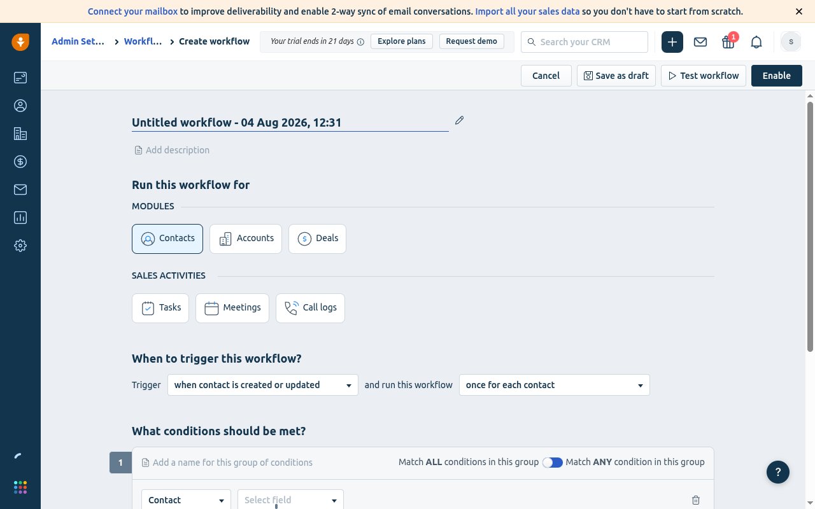
Task: Click Import all your sales data link
Action: [527, 11]
